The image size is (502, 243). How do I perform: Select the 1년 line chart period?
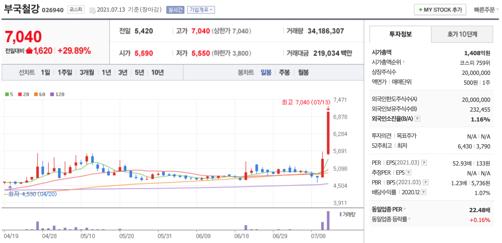(x=106, y=72)
